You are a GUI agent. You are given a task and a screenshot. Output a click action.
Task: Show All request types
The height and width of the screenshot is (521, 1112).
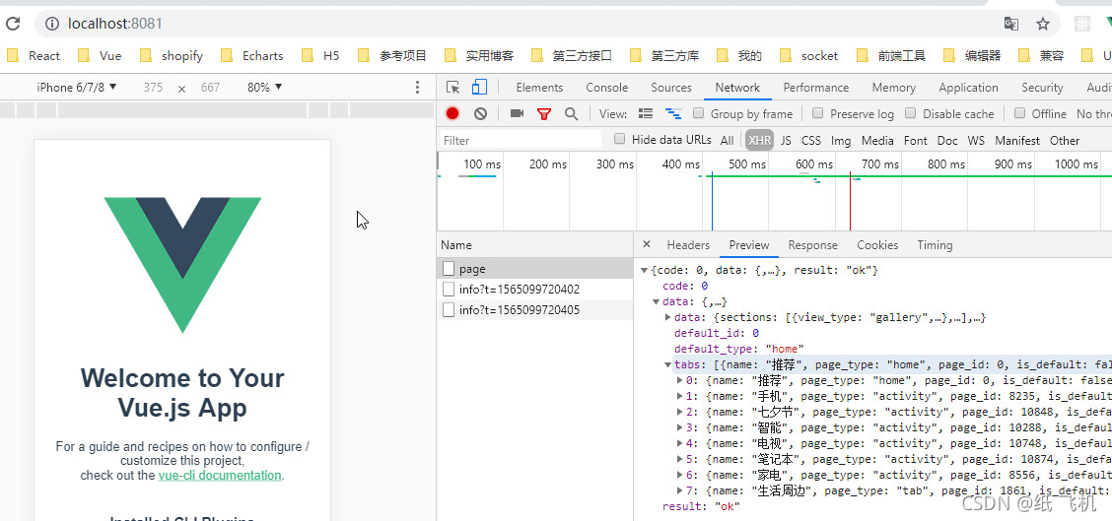tap(727, 141)
